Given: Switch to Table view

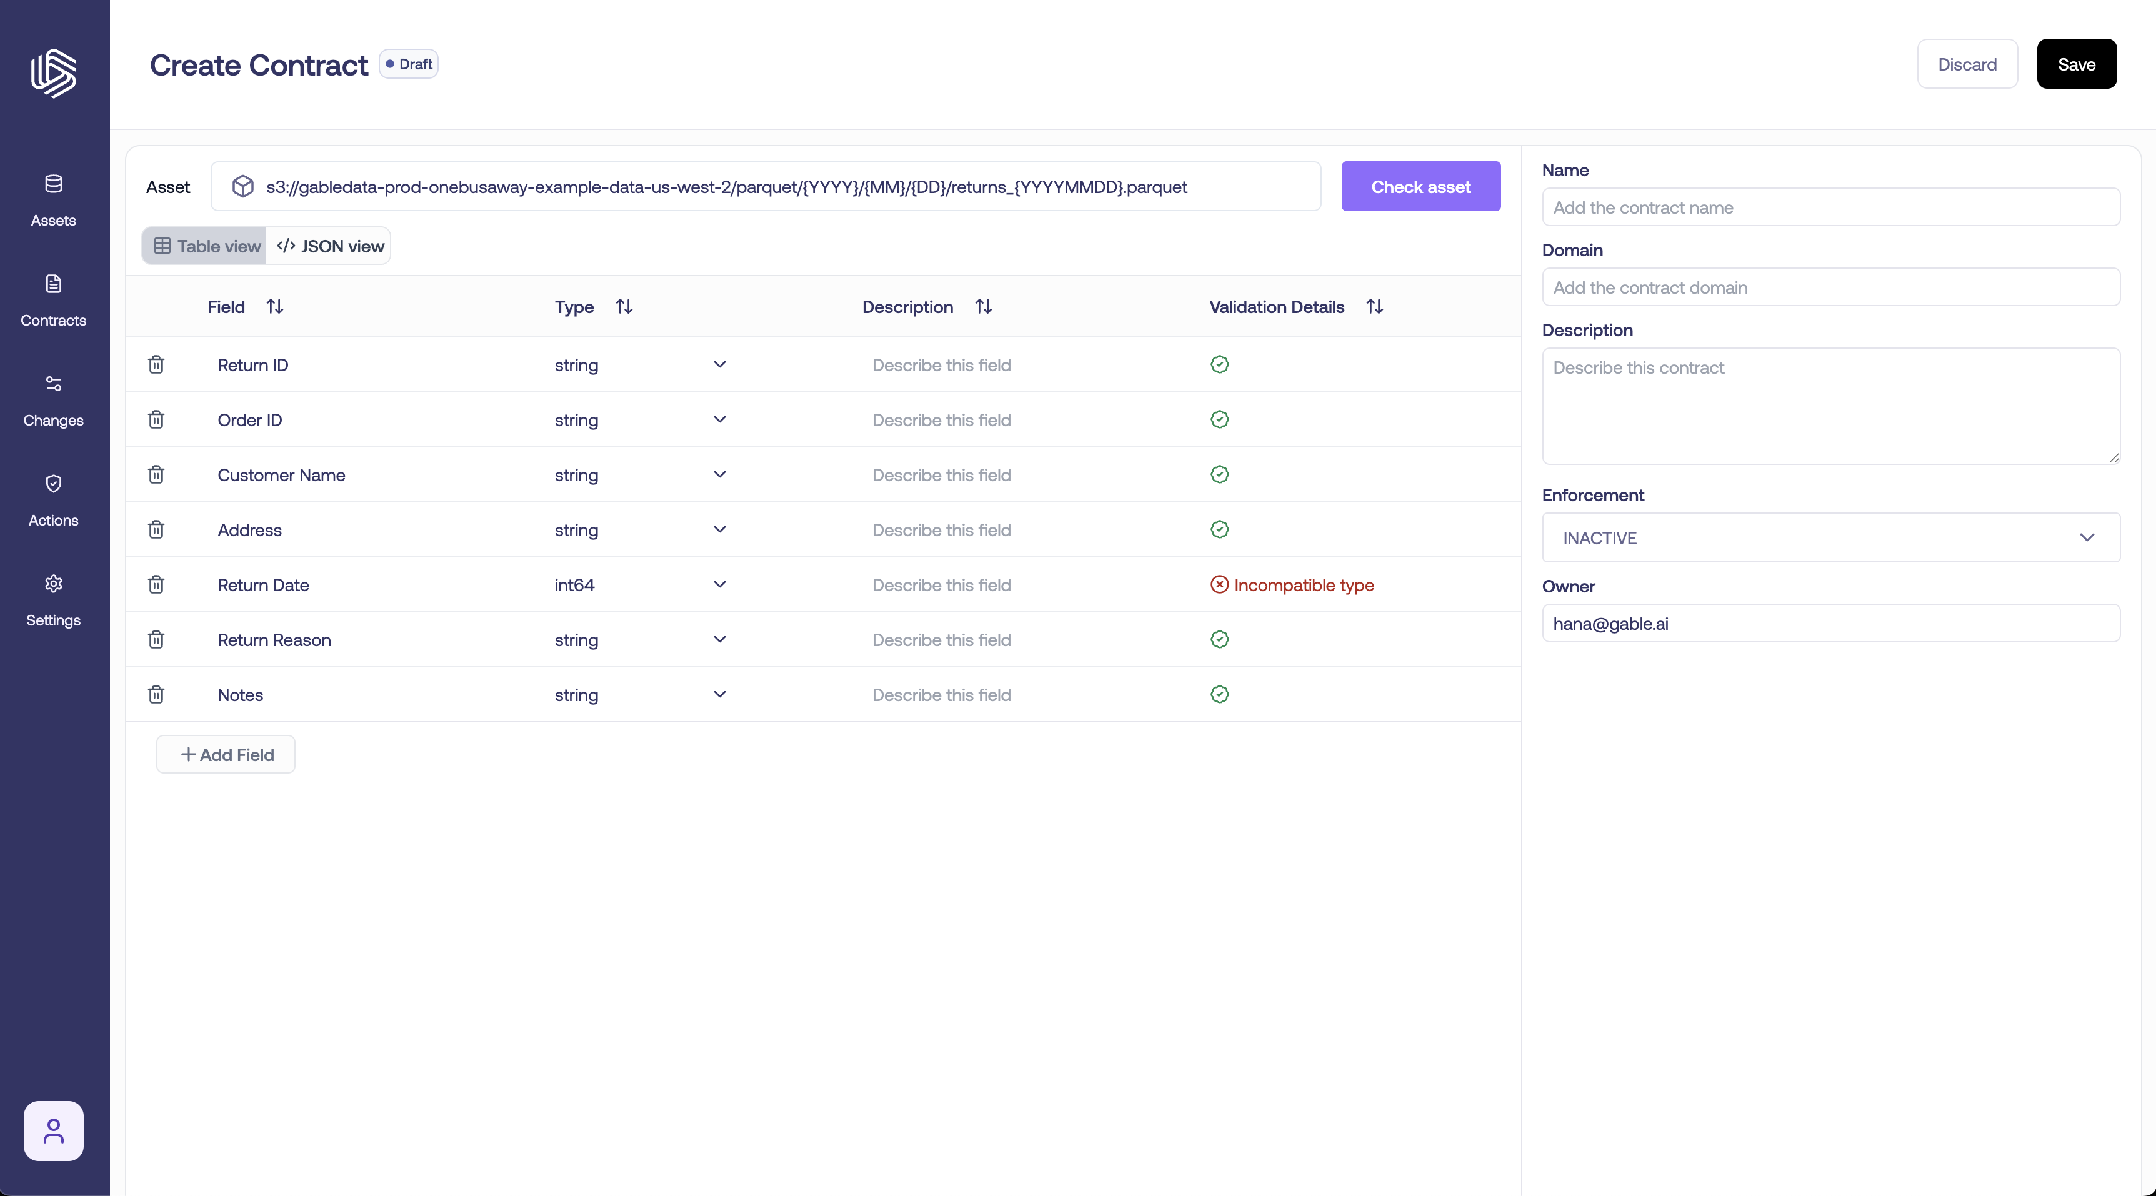Looking at the screenshot, I should point(207,246).
